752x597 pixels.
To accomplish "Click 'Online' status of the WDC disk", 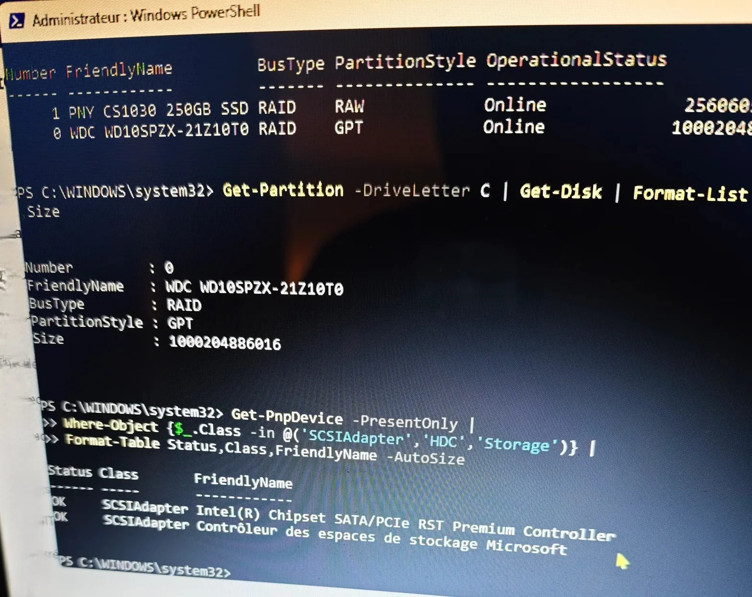I will pos(513,127).
